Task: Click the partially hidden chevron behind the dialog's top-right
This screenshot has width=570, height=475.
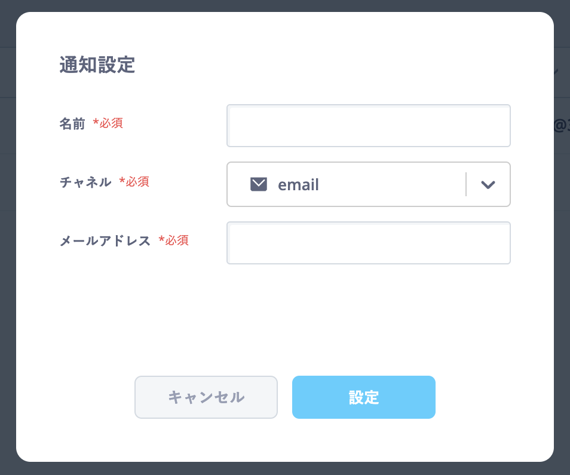Action: [556, 71]
